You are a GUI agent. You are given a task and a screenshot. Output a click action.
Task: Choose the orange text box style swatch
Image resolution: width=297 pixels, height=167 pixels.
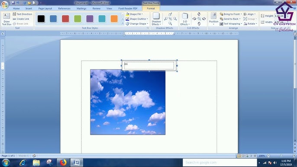tap(114, 19)
